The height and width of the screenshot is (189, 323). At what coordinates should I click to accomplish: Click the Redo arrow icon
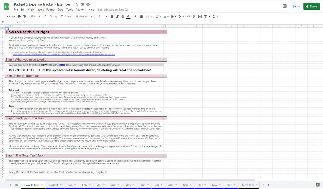tap(14, 16)
